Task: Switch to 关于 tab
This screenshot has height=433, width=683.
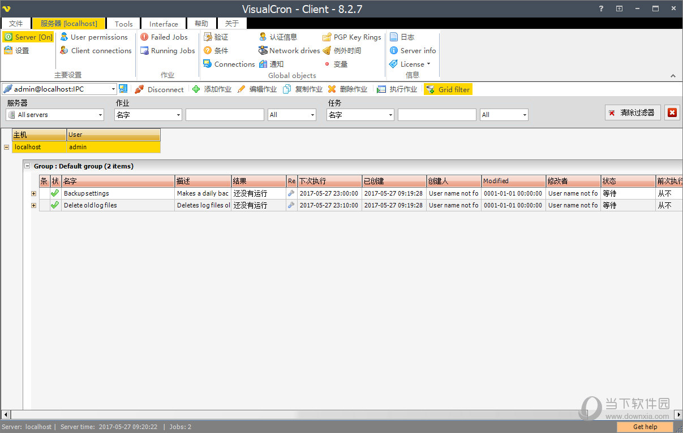Action: pyautogui.click(x=232, y=24)
